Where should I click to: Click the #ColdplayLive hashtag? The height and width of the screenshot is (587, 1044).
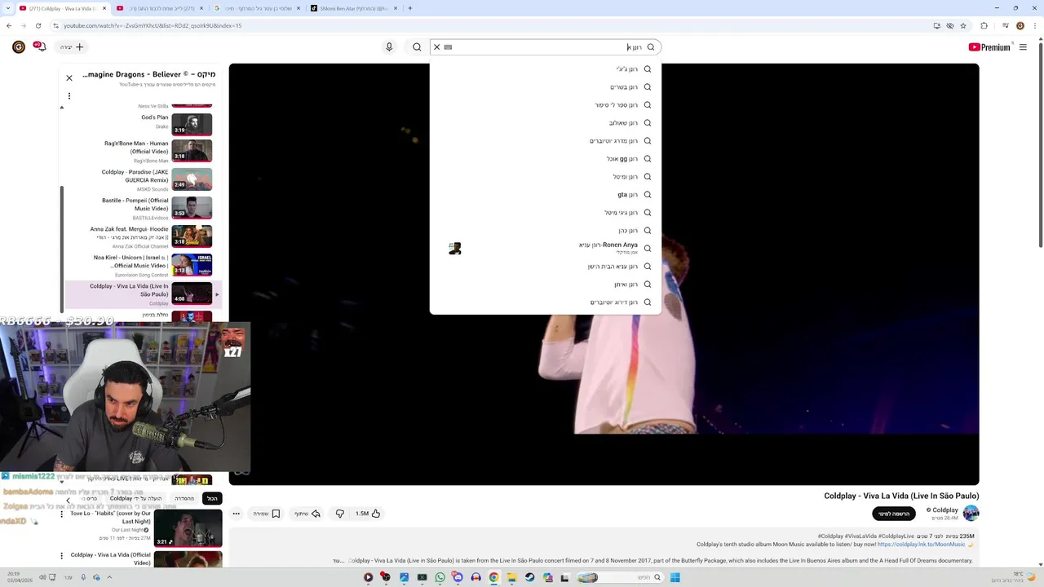point(897,536)
